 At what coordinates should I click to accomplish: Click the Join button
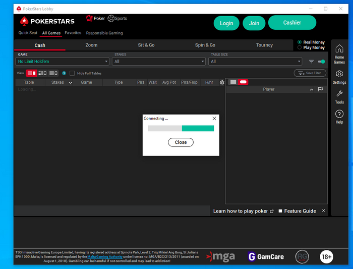pos(254,23)
